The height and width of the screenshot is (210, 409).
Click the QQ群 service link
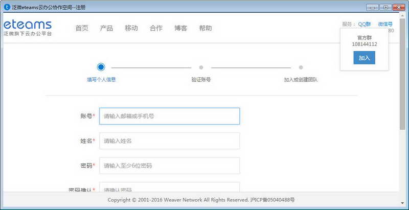coord(365,24)
